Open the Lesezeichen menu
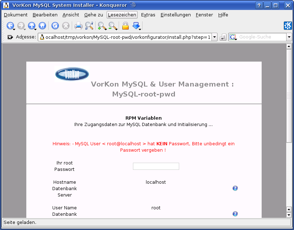The height and width of the screenshot is (230, 294). [x=122, y=15]
